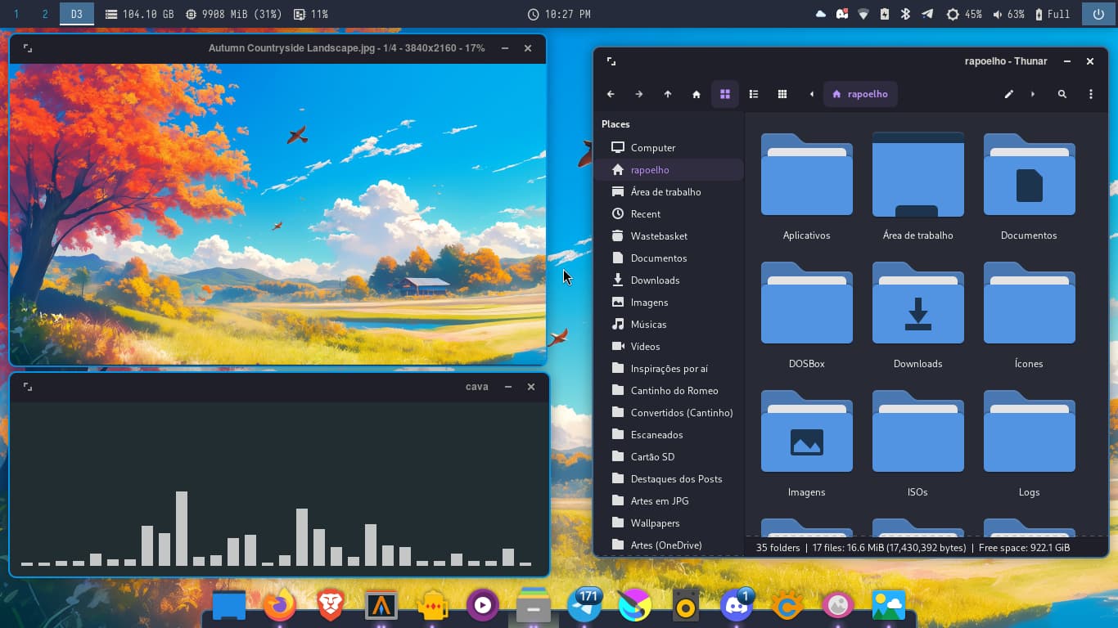The width and height of the screenshot is (1118, 628).
Task: Click the volume 63% indicator
Action: [1008, 14]
